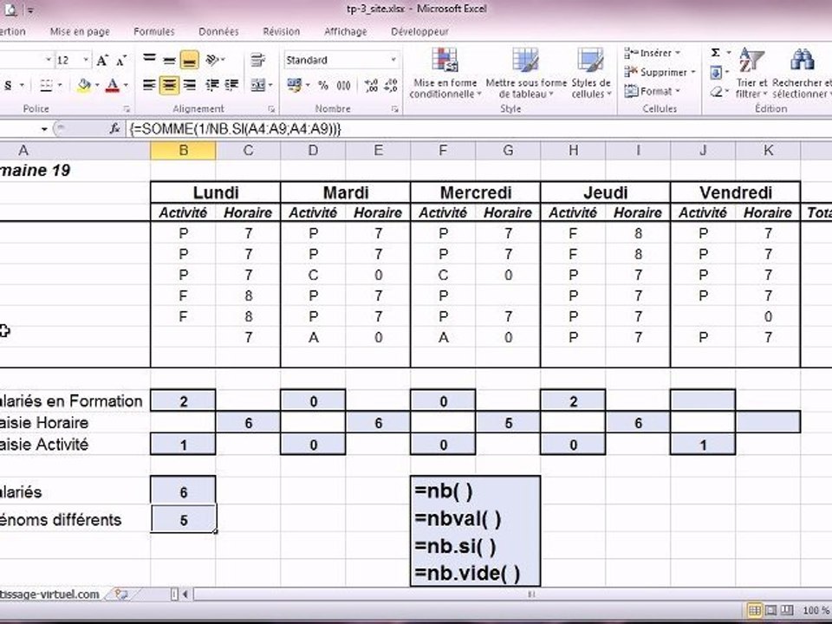Click the decrease indent icon
The image size is (832, 624).
pos(212,85)
